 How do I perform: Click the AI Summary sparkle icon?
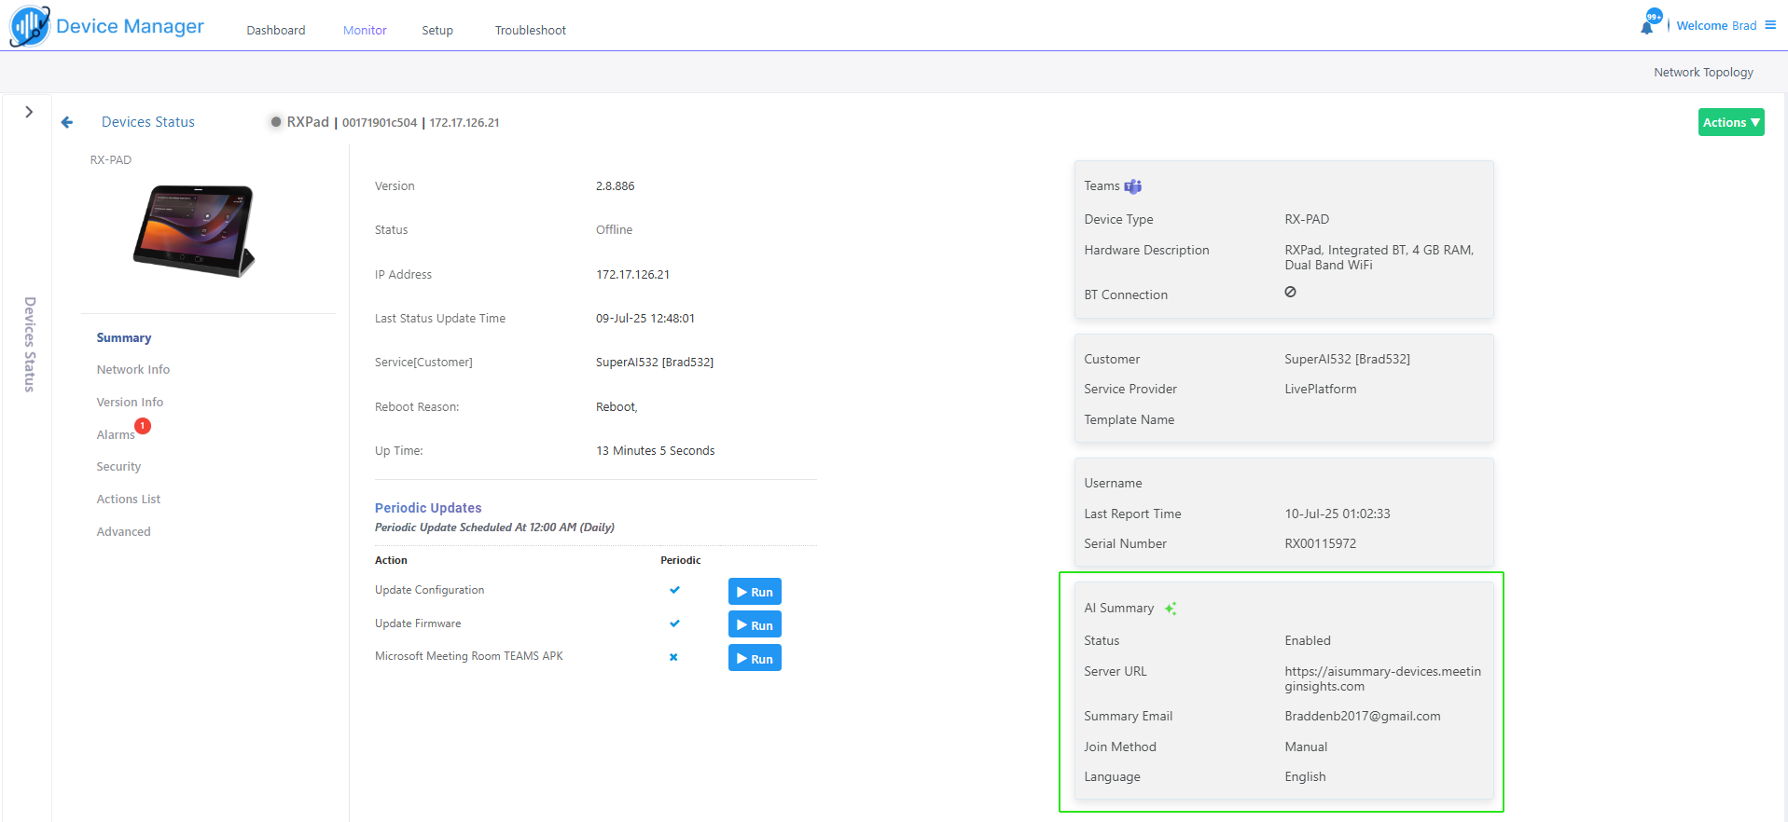(x=1171, y=609)
